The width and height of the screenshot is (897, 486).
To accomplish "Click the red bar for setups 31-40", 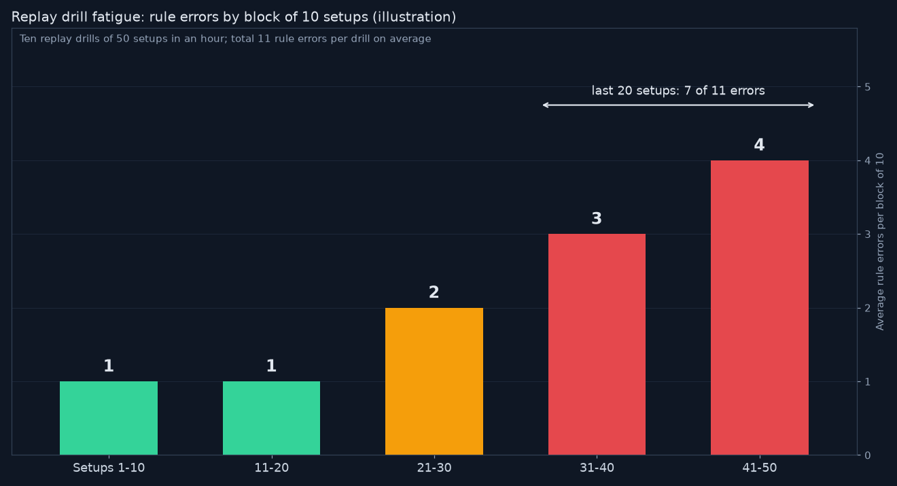I will 597,345.
